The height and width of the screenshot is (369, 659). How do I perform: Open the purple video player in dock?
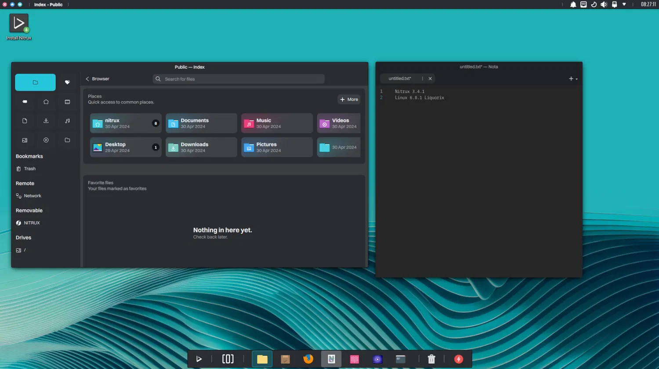(377, 359)
